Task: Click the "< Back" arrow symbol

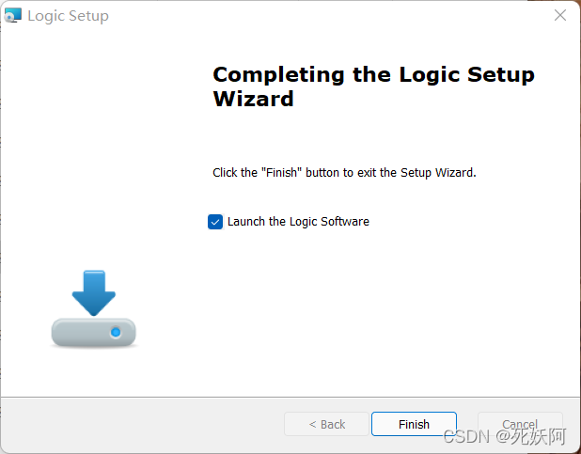Action: (312, 424)
